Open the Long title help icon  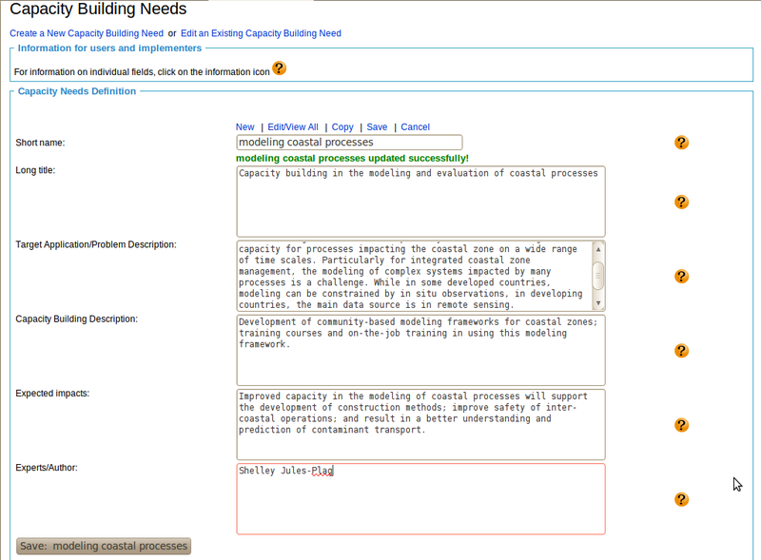681,203
